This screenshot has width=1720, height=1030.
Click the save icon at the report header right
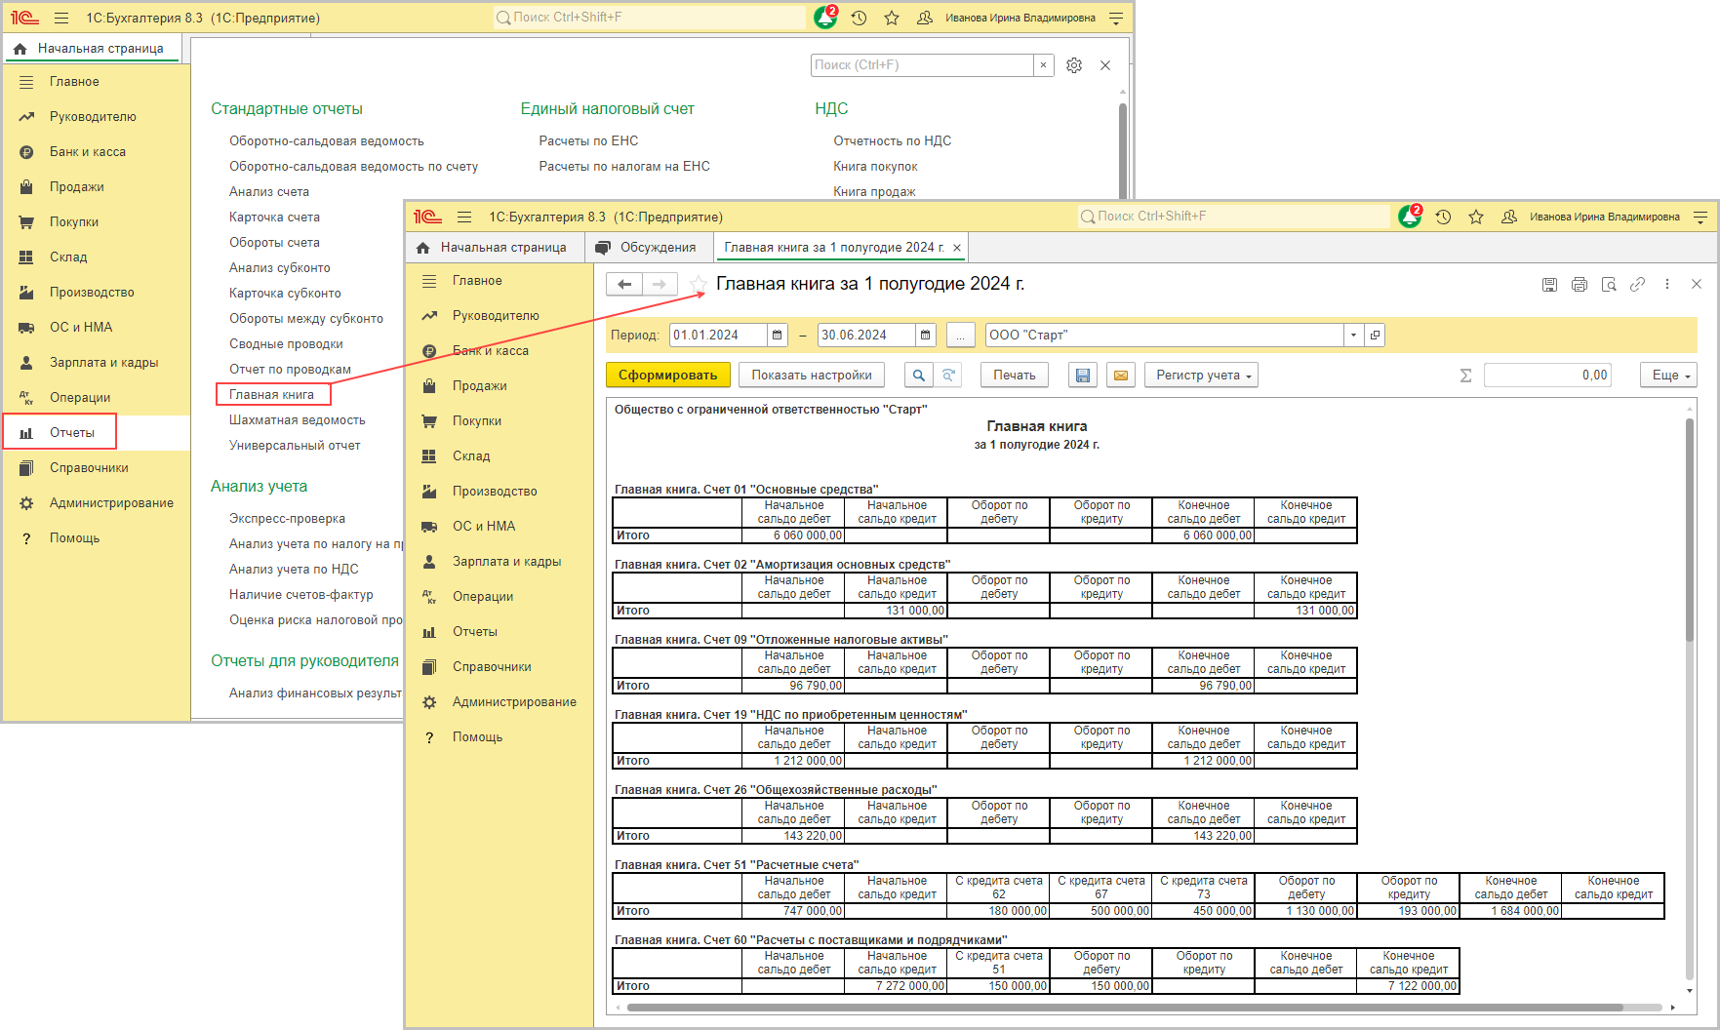point(1549,285)
